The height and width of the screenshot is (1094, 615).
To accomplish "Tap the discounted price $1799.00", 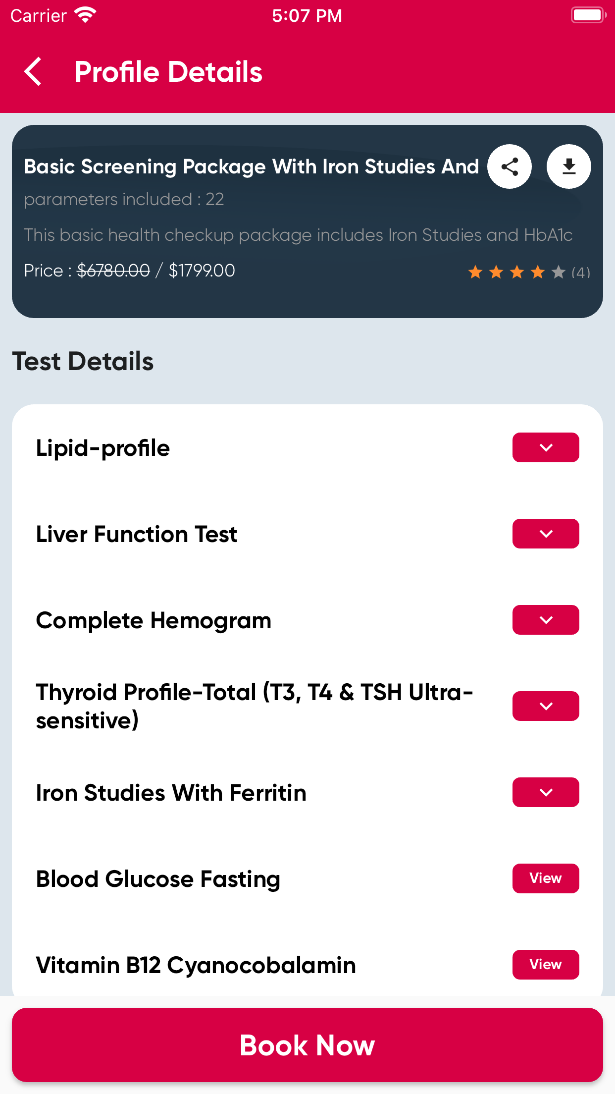I will point(202,271).
